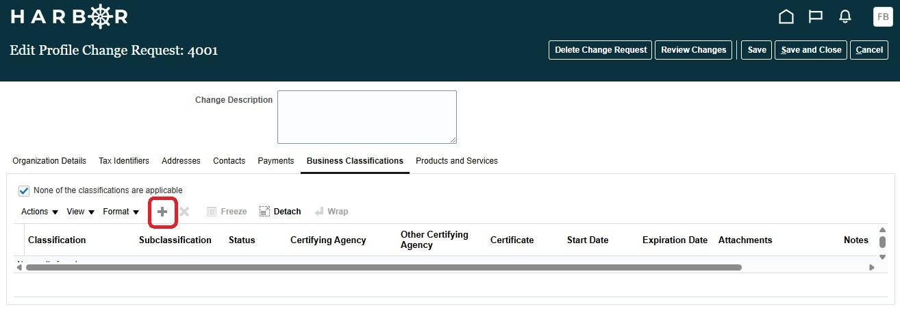Image resolution: width=900 pixels, height=313 pixels.
Task: Click horizontal scrollbar right arrow
Action: point(872,267)
